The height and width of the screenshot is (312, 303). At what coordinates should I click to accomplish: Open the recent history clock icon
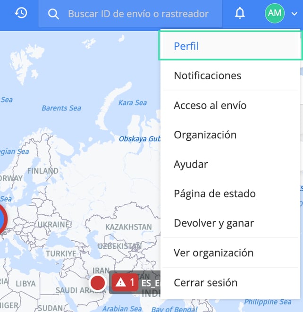pos(21,13)
